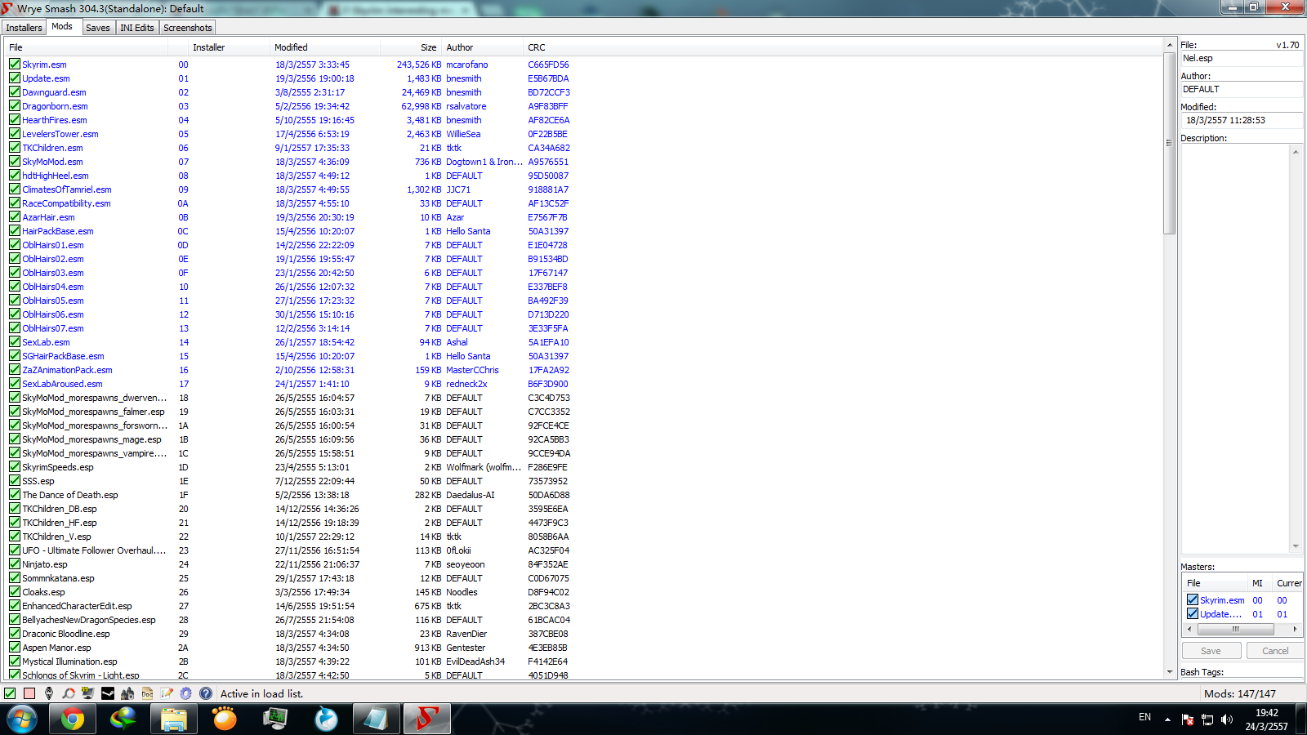The image size is (1307, 735).
Task: Toggle the green checkmark auto-quit status icon
Action: pyautogui.click(x=10, y=693)
